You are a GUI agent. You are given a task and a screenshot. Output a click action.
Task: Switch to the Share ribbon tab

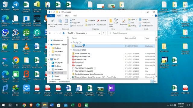point(67,16)
